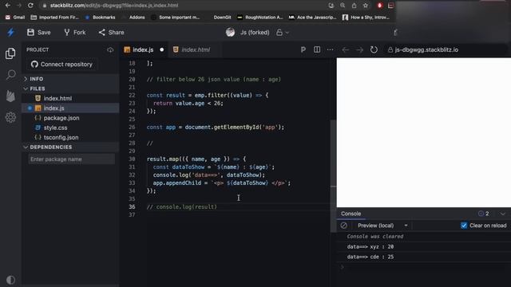This screenshot has width=511, height=287.
Task: Click the console message count badge
Action: (x=483, y=214)
